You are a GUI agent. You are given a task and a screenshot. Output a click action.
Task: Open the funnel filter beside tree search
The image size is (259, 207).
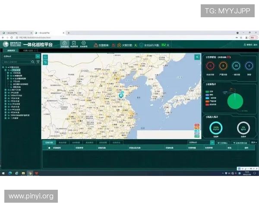[x=38, y=62]
